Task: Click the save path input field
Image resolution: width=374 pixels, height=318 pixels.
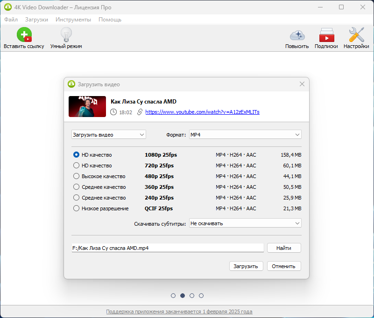Action: tap(168, 248)
